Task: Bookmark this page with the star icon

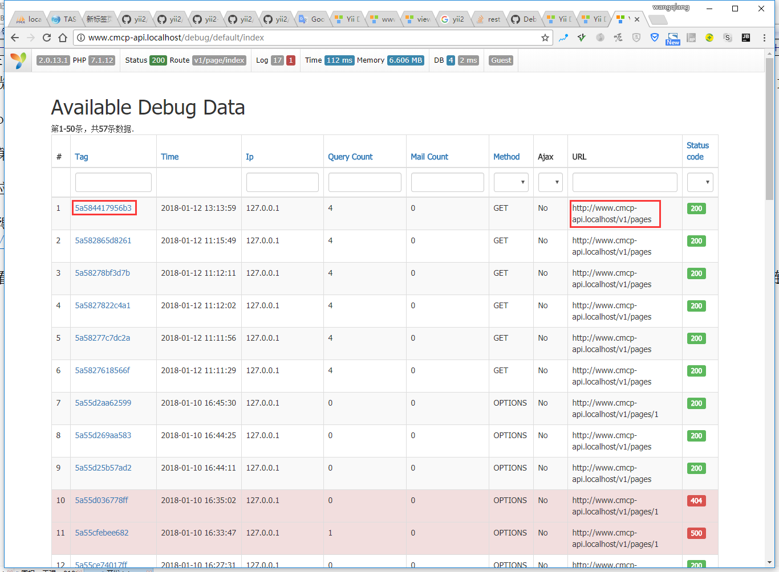Action: 545,38
